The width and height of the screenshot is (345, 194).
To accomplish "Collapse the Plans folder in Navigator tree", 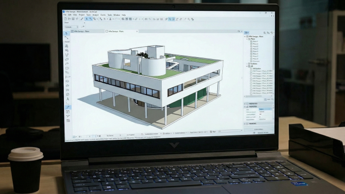I will point(247,39).
